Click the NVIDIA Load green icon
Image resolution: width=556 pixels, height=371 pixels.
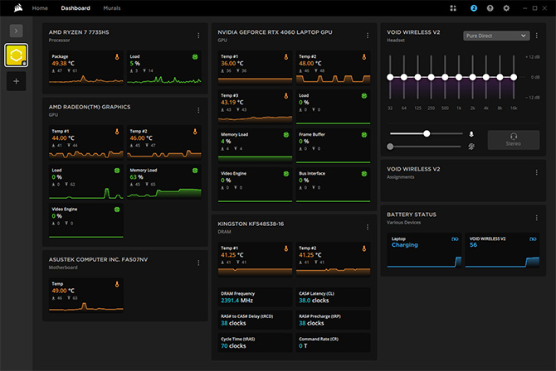pos(364,95)
